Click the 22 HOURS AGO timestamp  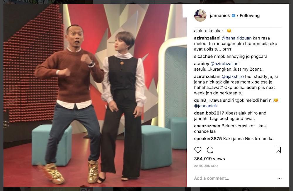pyautogui.click(x=206, y=166)
